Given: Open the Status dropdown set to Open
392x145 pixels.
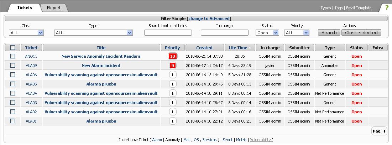Looking at the screenshot, I should click(267, 33).
